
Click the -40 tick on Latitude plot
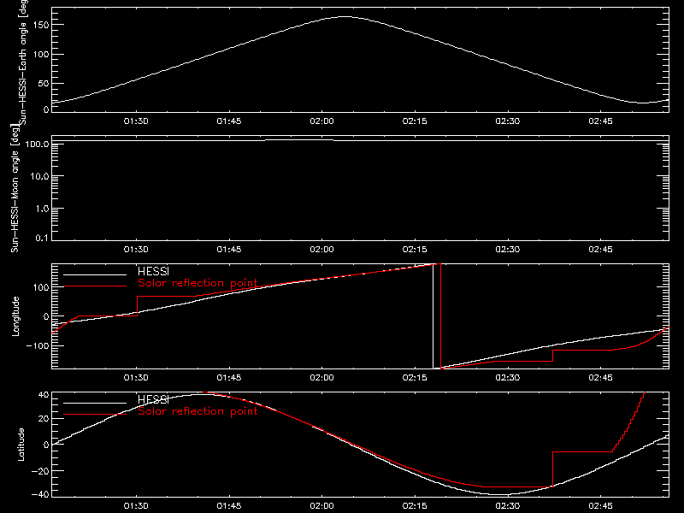pyautogui.click(x=40, y=494)
